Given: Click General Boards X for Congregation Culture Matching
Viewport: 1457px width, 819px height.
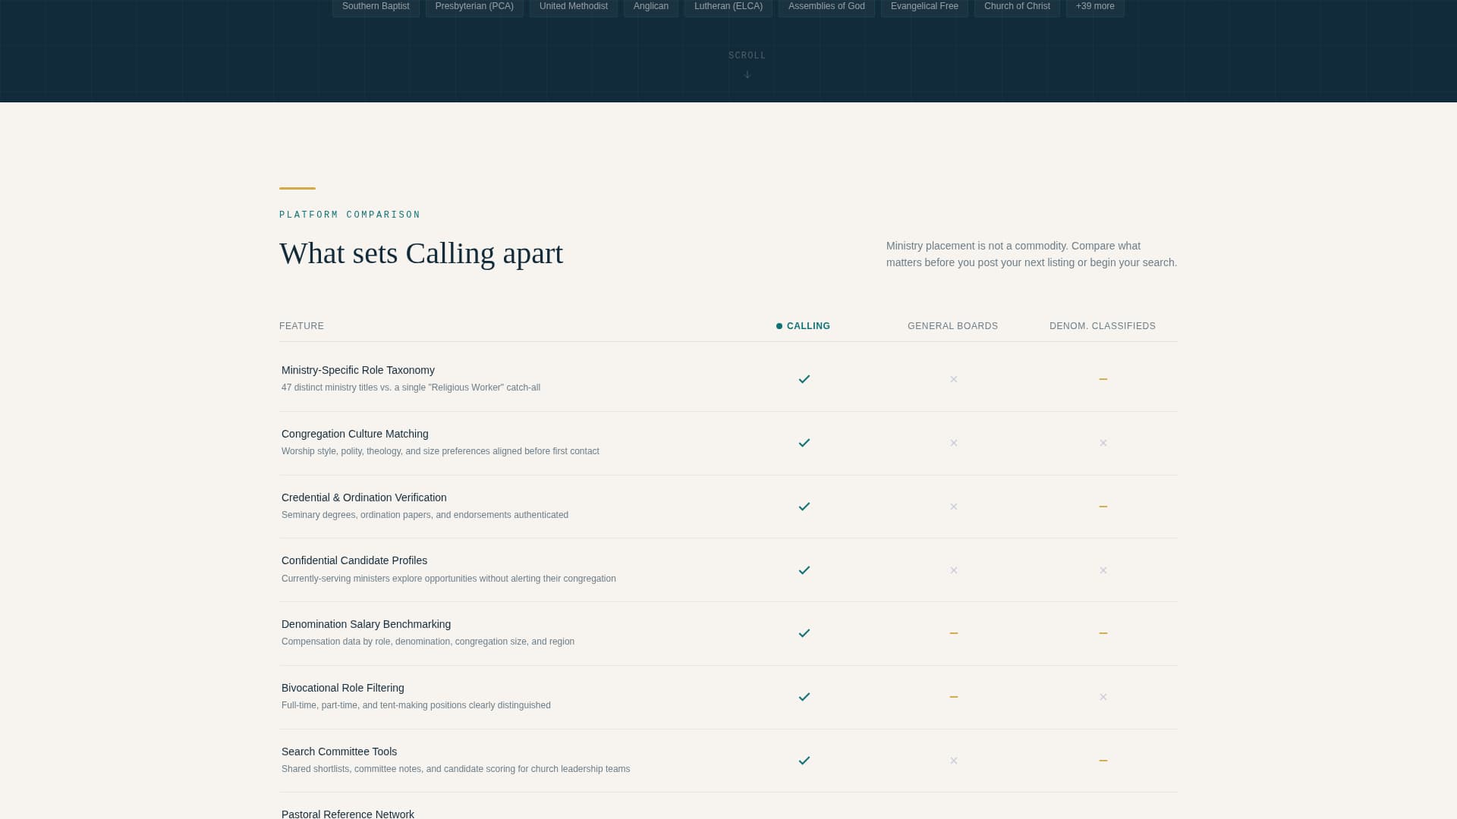Looking at the screenshot, I should tap(954, 443).
